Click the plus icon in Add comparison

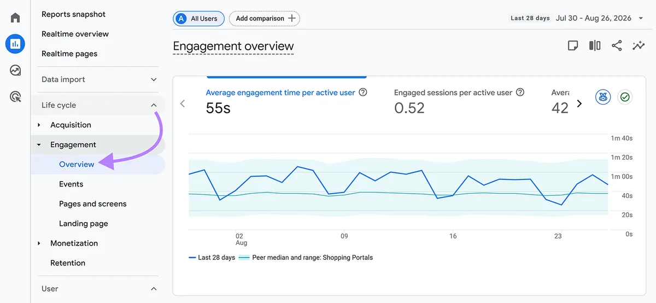click(292, 18)
